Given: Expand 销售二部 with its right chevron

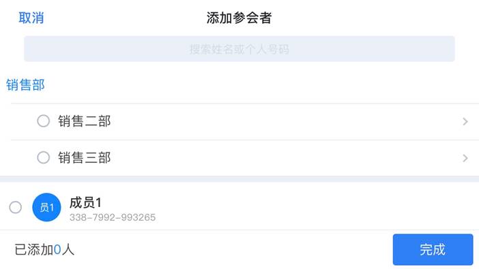Looking at the screenshot, I should (465, 121).
